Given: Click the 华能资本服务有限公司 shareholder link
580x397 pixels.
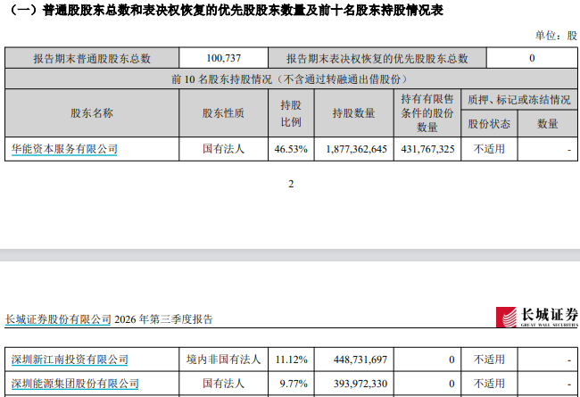Looking at the screenshot, I should [x=64, y=149].
